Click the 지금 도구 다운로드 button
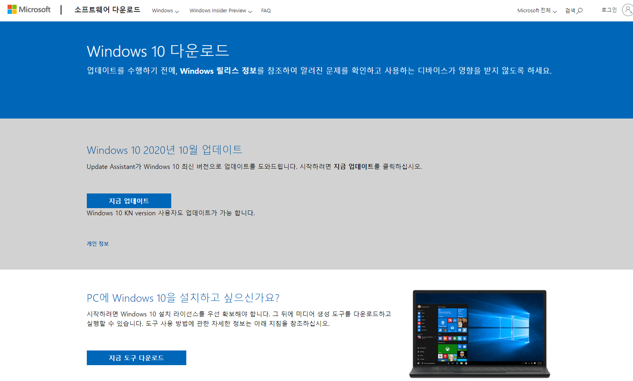 [x=136, y=358]
